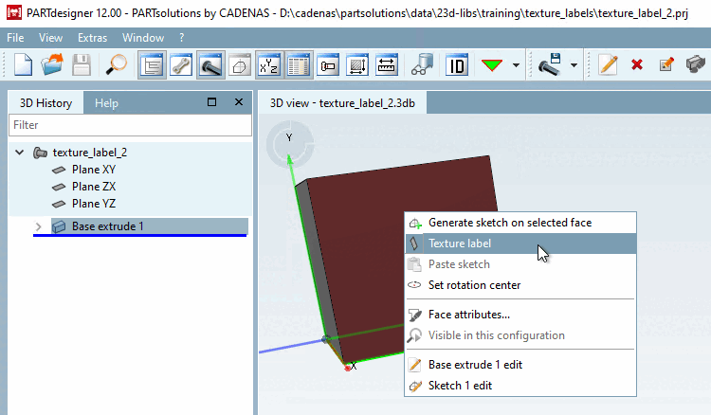Open dropdown next to bolt save icon
711x415 pixels.
(574, 65)
